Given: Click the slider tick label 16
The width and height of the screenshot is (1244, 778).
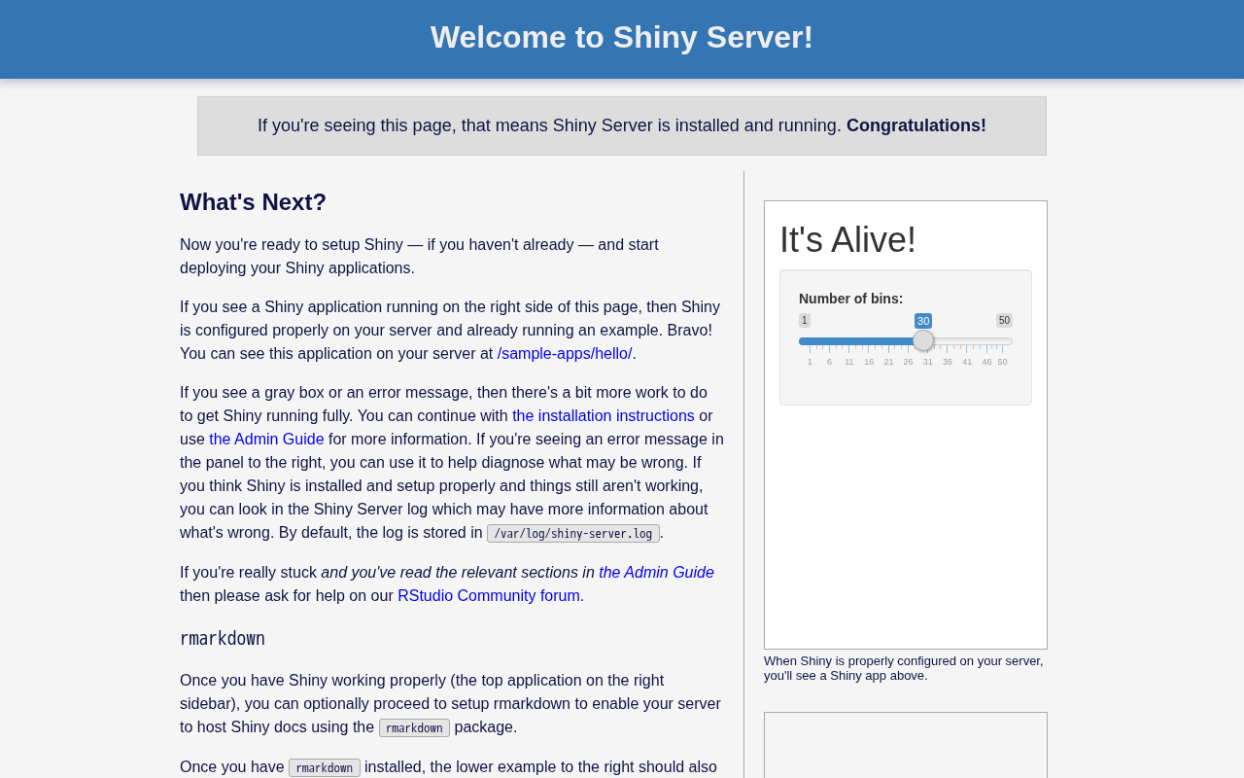Looking at the screenshot, I should [869, 362].
